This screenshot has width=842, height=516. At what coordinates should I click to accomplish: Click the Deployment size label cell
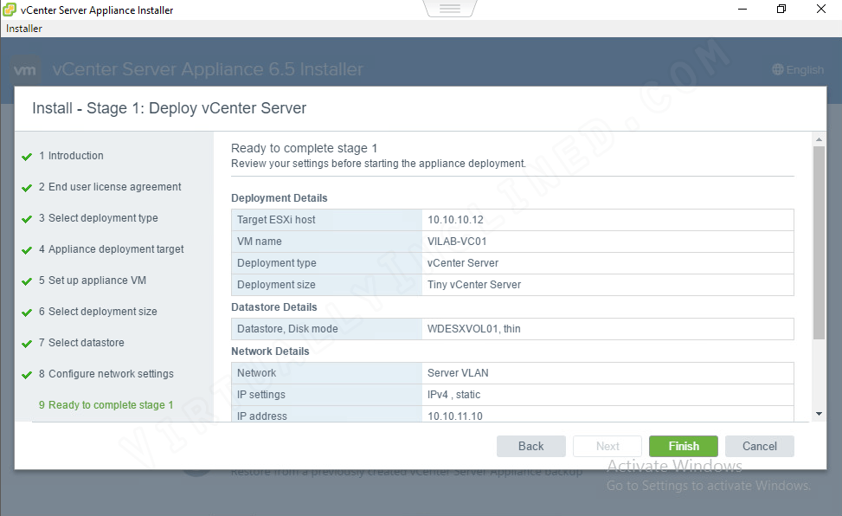point(326,285)
